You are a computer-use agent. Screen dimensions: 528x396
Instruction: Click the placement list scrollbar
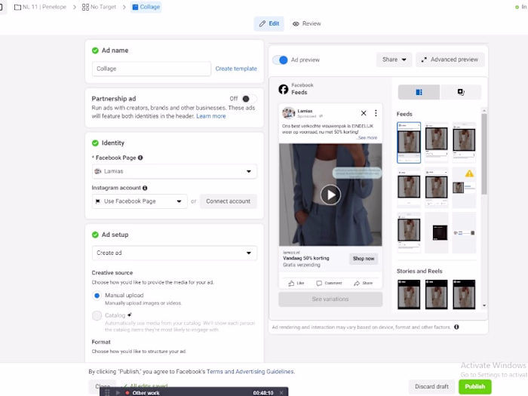(x=484, y=154)
